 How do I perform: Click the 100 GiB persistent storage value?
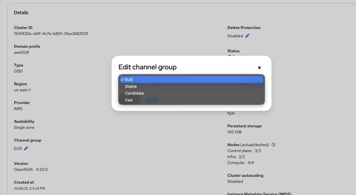(x=234, y=132)
